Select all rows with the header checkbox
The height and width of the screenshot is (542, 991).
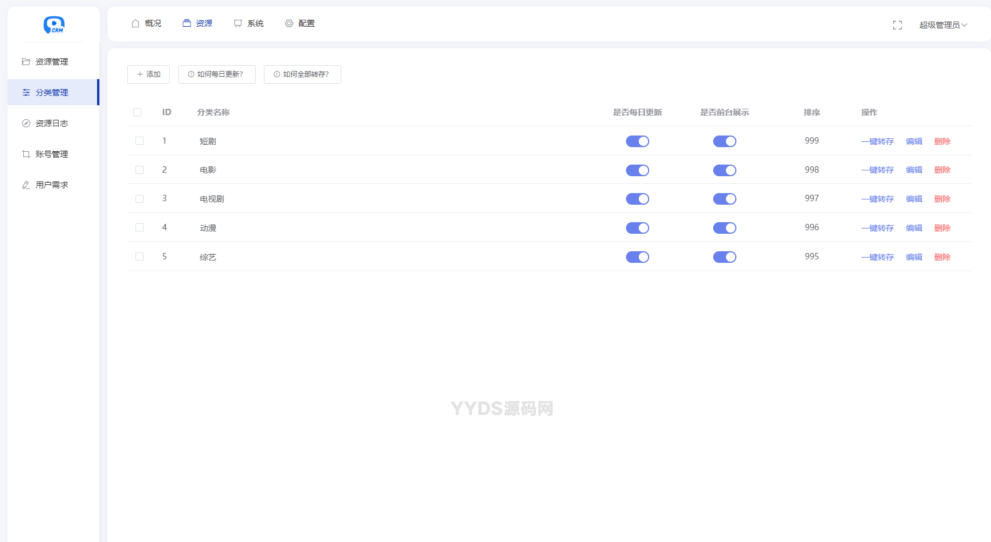click(x=137, y=112)
